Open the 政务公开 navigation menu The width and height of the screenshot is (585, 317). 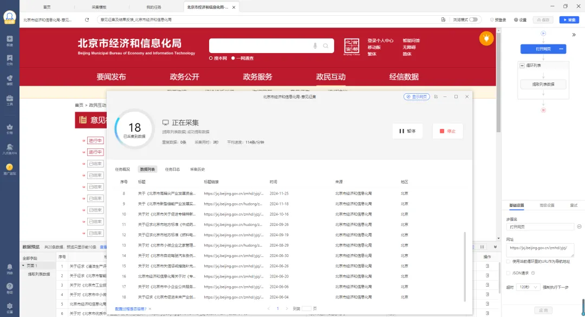pyautogui.click(x=184, y=77)
